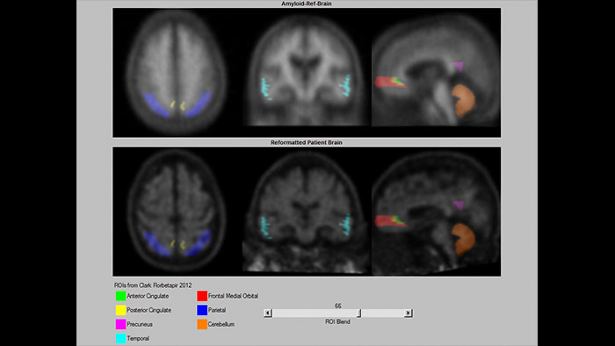The image size is (615, 346).
Task: Click the patient brain axial view
Action: 176,211
